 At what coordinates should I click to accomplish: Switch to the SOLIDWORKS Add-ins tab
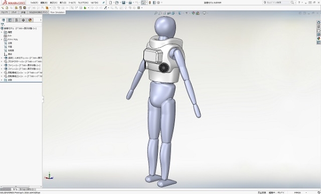point(38,12)
